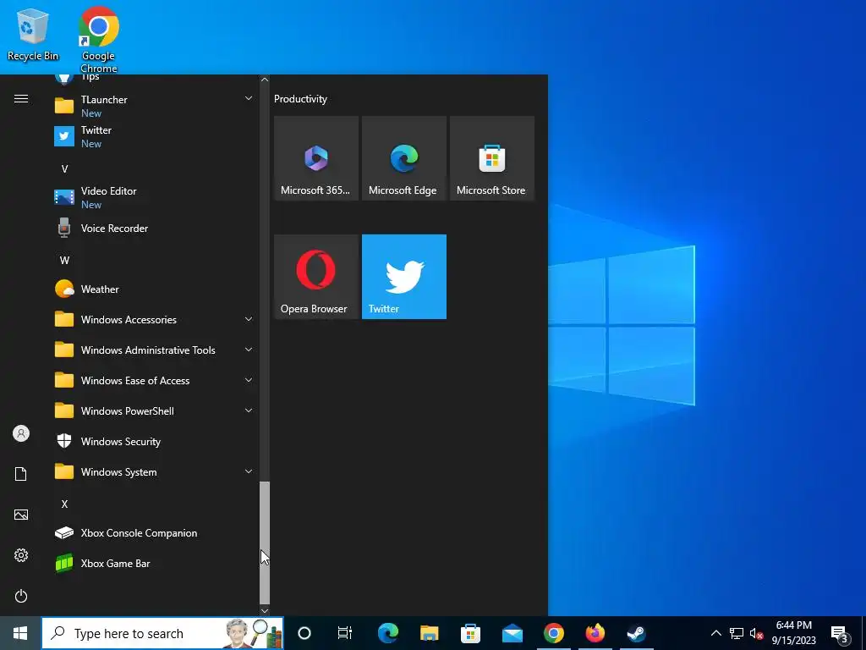This screenshot has height=650, width=866.
Task: Open Voice Recorder app
Action: (153, 229)
